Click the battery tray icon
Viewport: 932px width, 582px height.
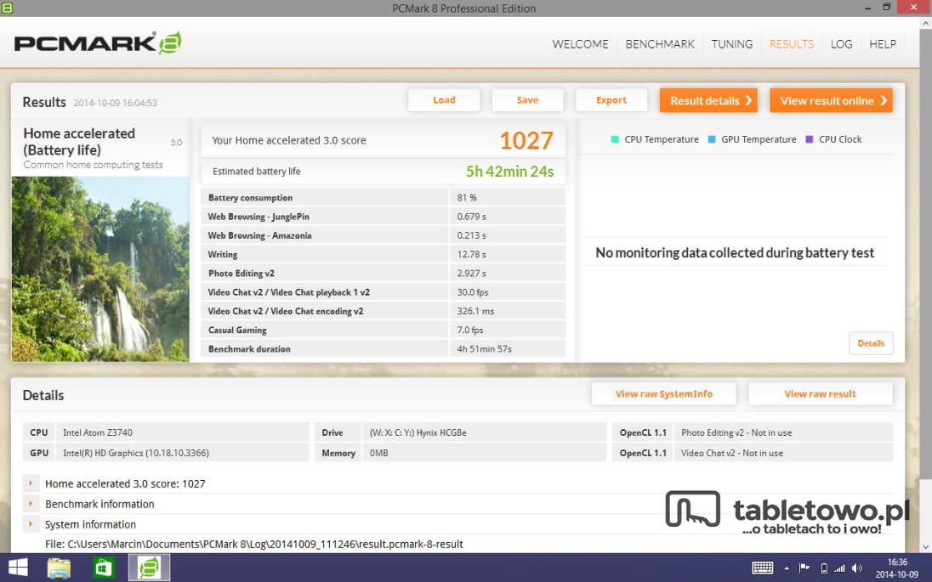pos(824,568)
